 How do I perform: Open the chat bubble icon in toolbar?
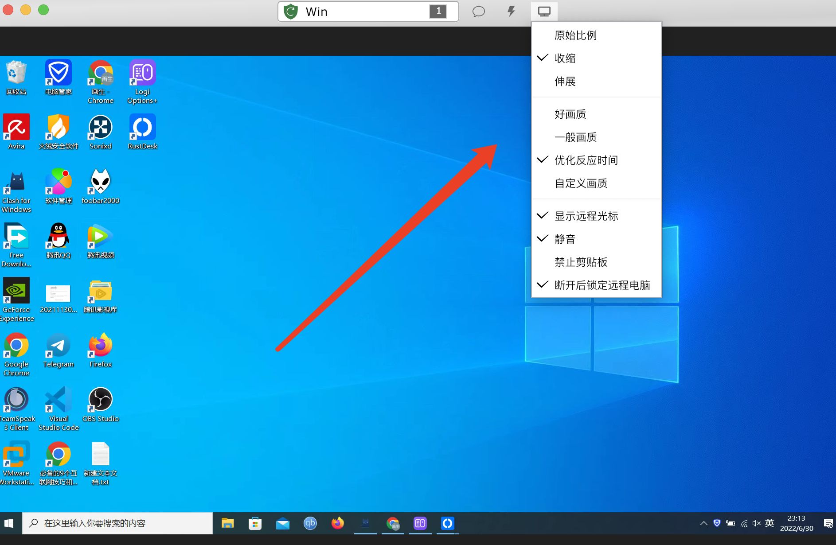(x=478, y=12)
